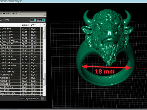Toggle Use Object Materials option
The width and height of the screenshot is (147, 110).
pyautogui.click(x=32, y=98)
